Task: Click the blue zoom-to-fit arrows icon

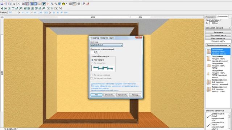Action: 59,4
